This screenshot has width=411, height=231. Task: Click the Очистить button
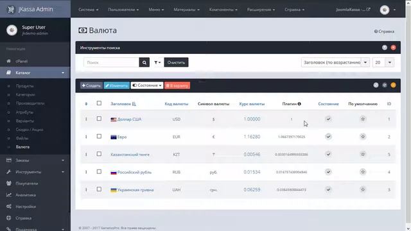[x=176, y=62]
